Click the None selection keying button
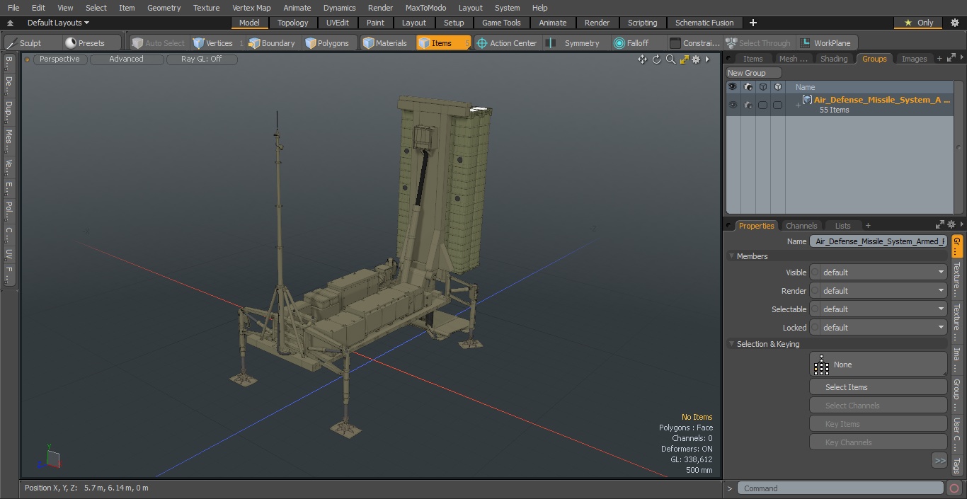The height and width of the screenshot is (499, 967). tap(878, 365)
